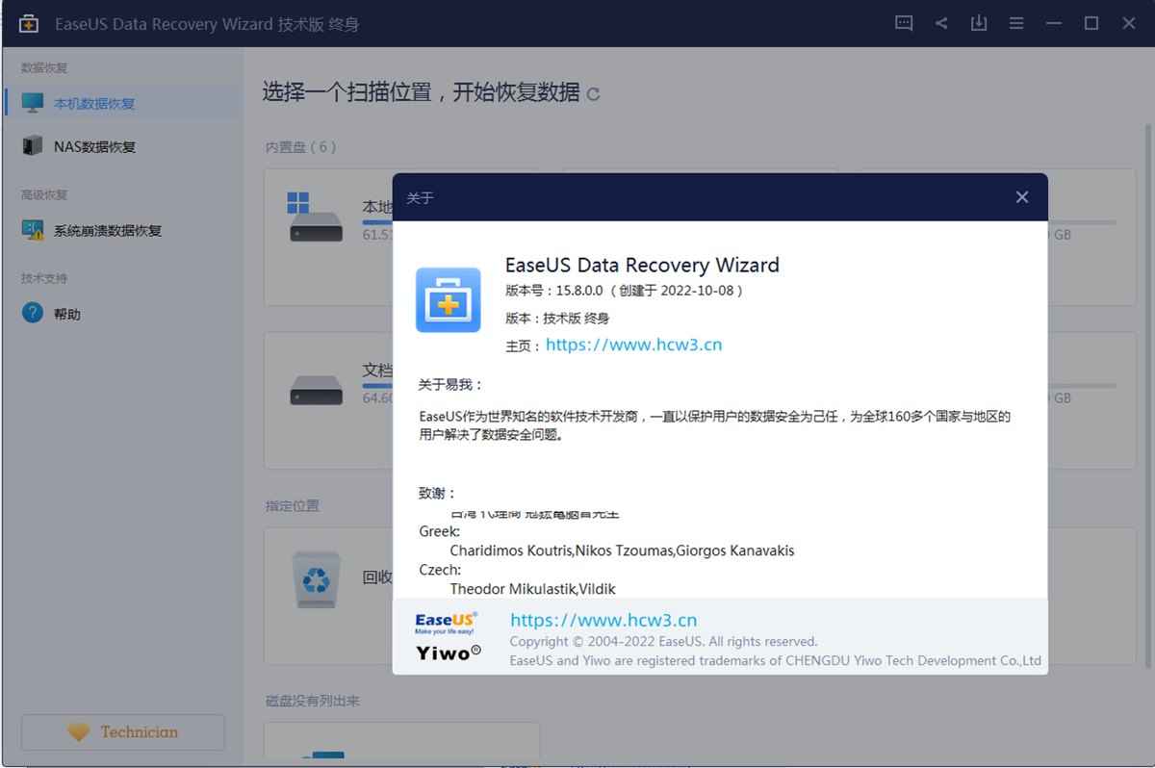Select the 文档 drive icon
The height and width of the screenshot is (768, 1155).
[316, 390]
